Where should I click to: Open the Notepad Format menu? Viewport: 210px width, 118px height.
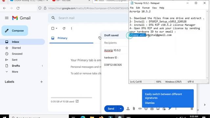click(146, 8)
